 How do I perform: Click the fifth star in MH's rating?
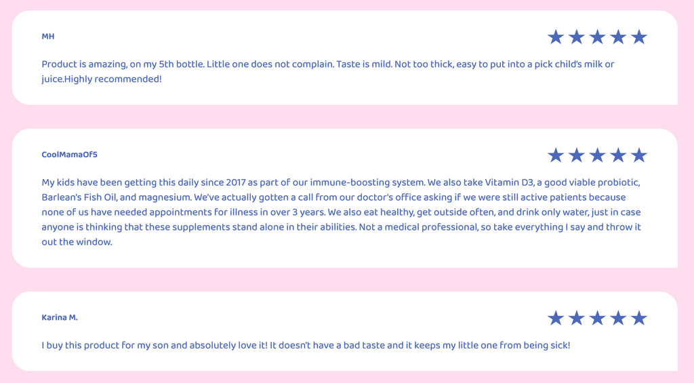(638, 37)
